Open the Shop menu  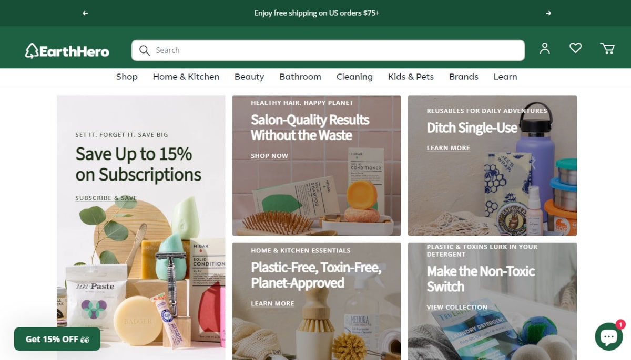[127, 77]
